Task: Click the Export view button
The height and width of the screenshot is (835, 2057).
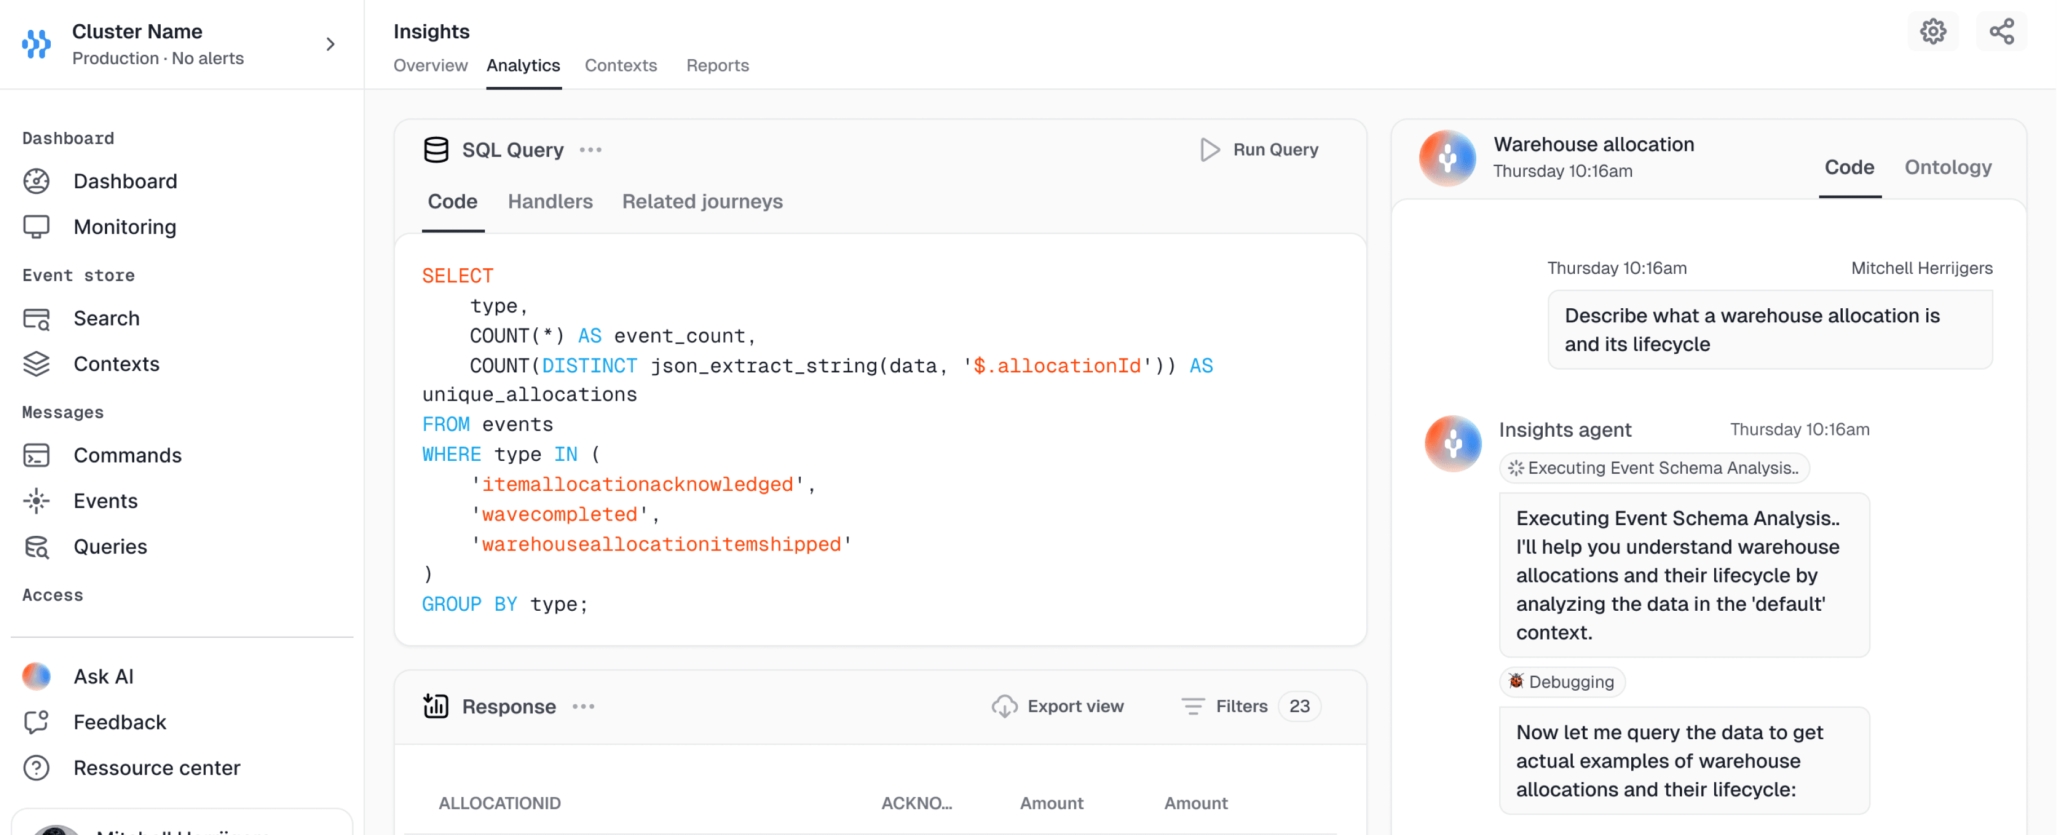Action: pyautogui.click(x=1057, y=707)
